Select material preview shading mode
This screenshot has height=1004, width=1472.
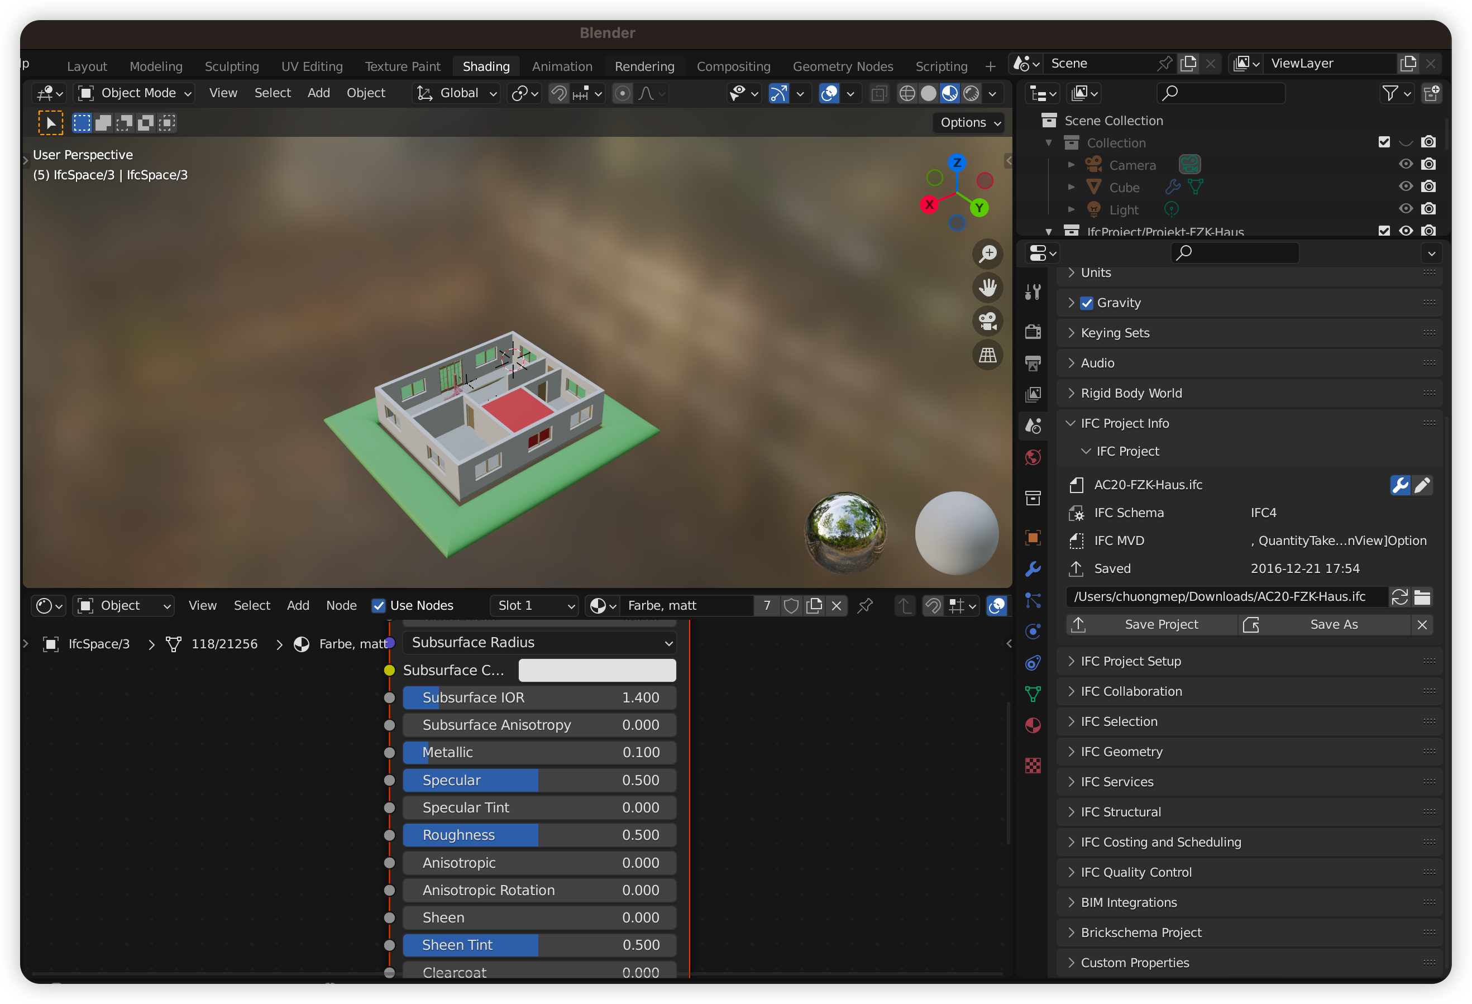pos(949,94)
